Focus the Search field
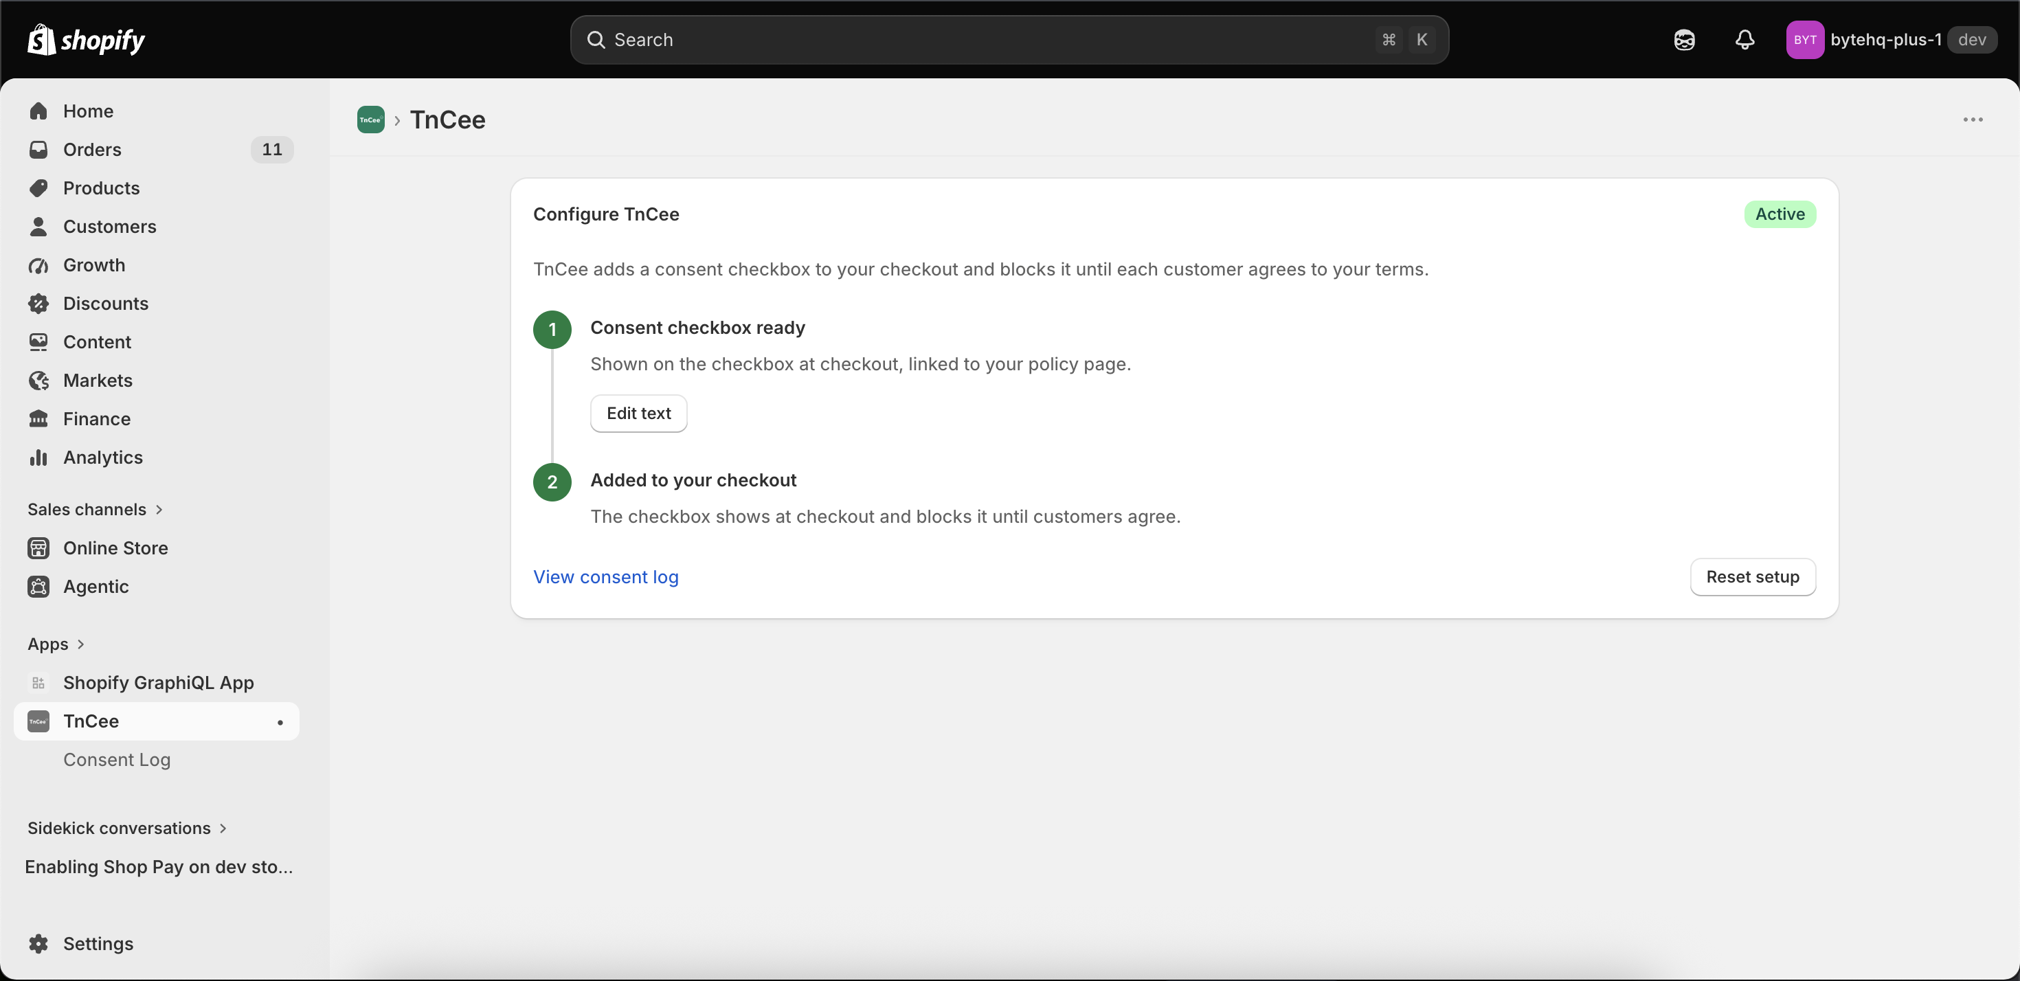 point(1009,40)
